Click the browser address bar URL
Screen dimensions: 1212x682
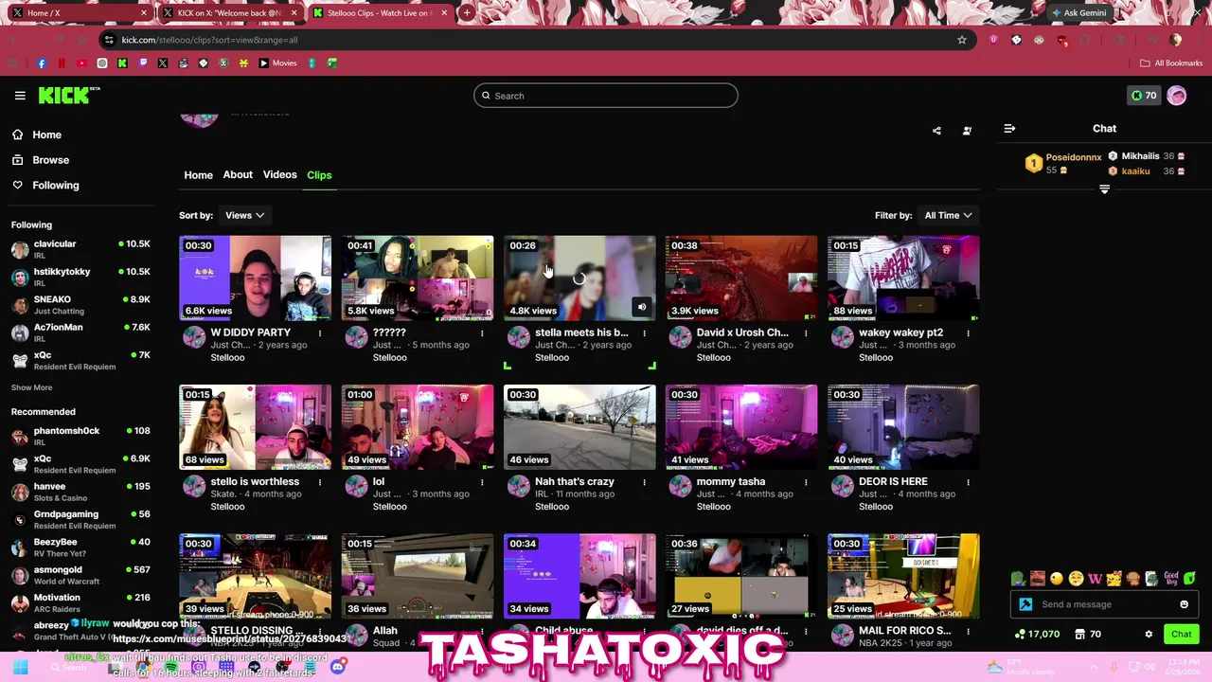coord(209,40)
